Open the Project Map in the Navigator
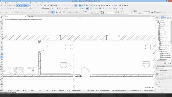Viewport: 172px width, 97px height. click(162, 18)
